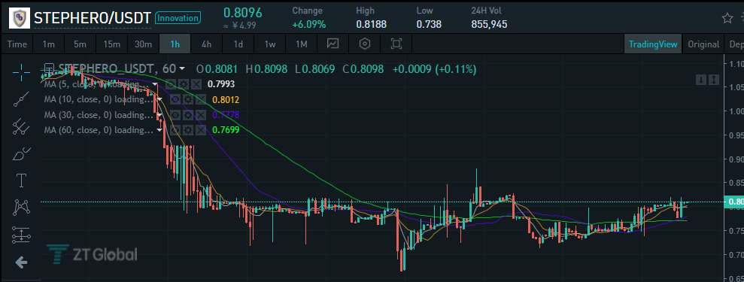Open settings gear for MA 10
This screenshot has width=744, height=282.
click(189, 99)
